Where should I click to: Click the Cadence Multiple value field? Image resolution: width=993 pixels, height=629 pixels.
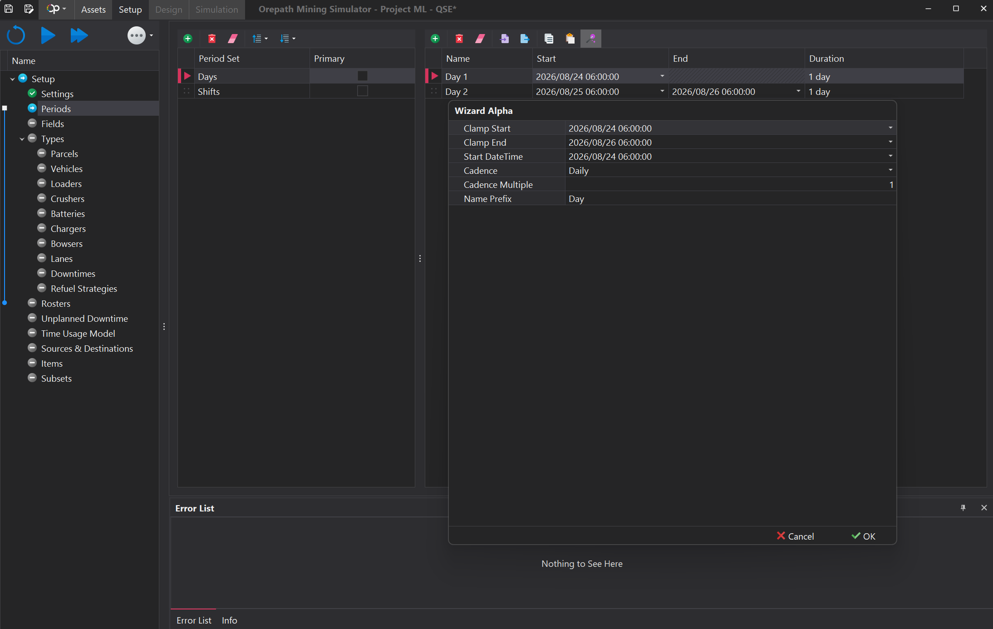coord(730,185)
